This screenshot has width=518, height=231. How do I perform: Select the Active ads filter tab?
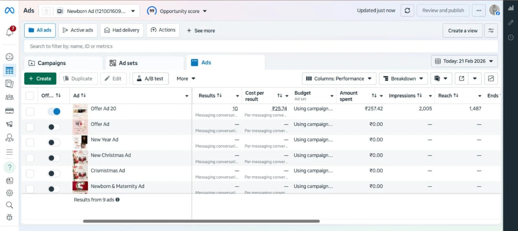click(x=78, y=30)
